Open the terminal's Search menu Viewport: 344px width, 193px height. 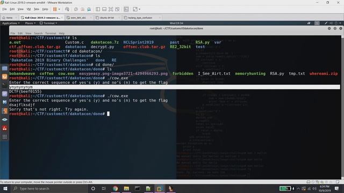pos(38,33)
